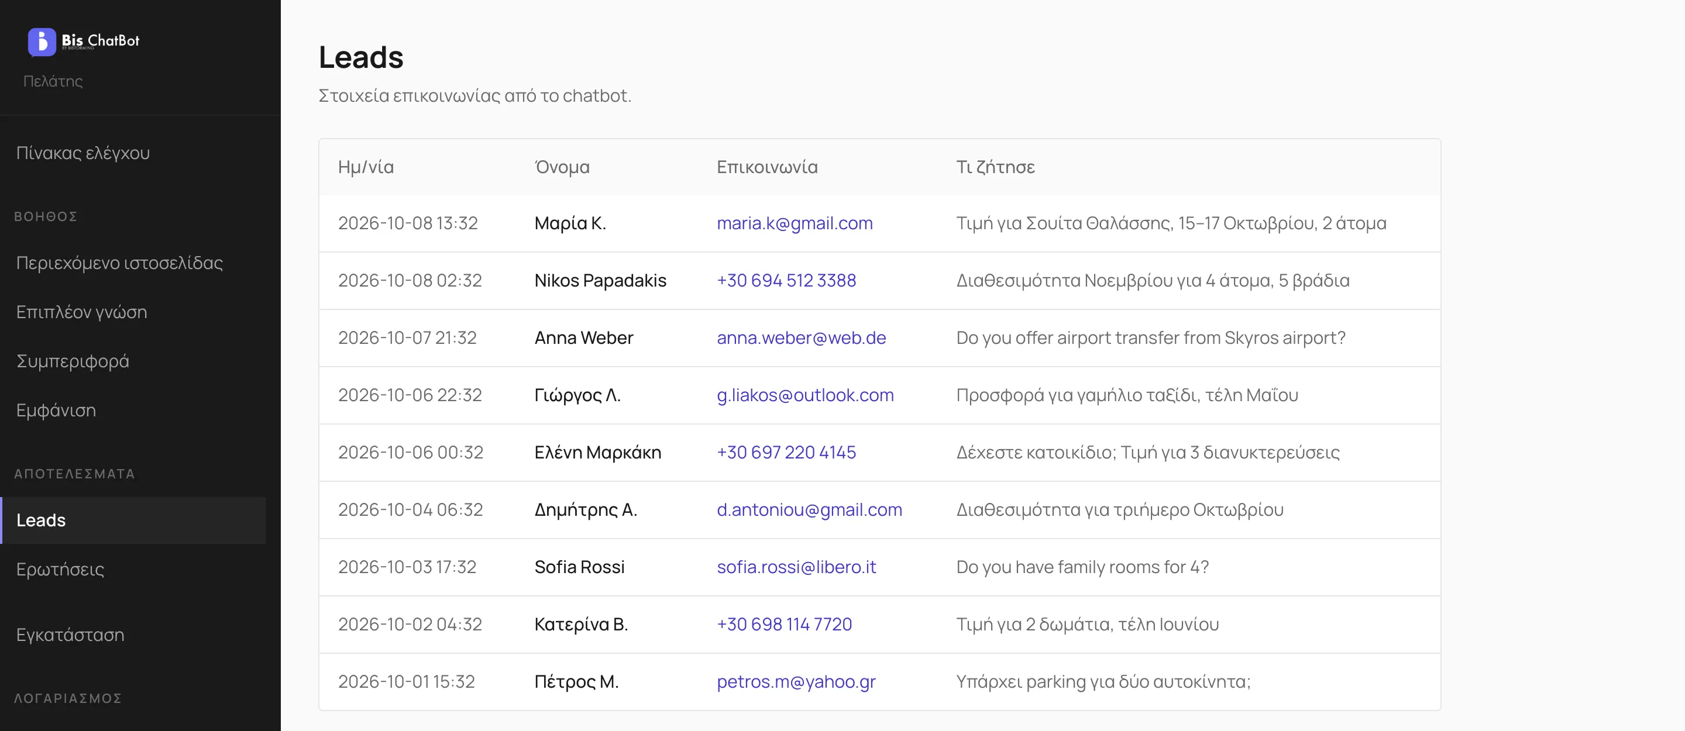Click name Δημήτρης Α.
Image resolution: width=1685 pixels, height=731 pixels.
click(x=586, y=510)
